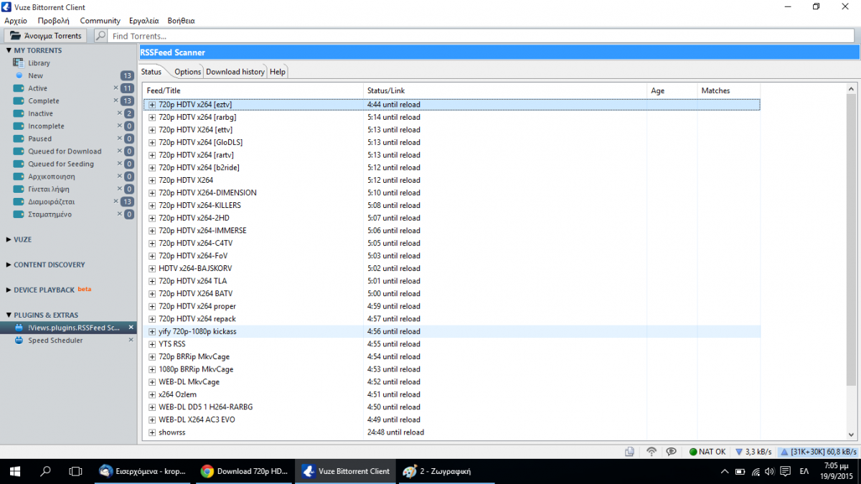This screenshot has height=484, width=861.
Task: Expand the 720p HDTV x264 [eztv] feed
Action: (152, 105)
